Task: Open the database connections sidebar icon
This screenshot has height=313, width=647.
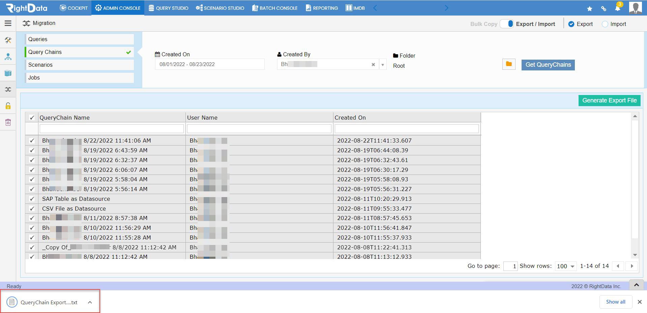Action: [x=8, y=73]
